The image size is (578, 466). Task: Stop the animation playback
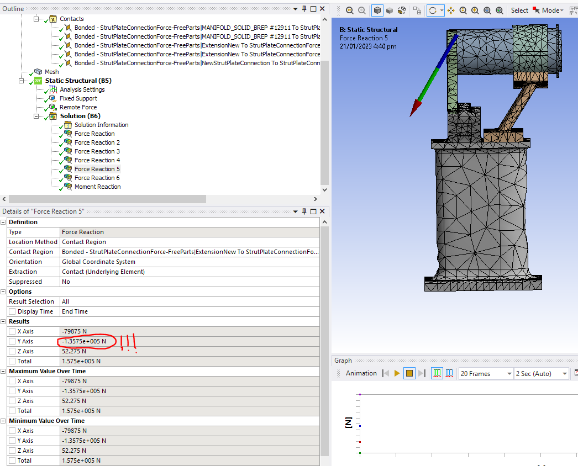click(x=409, y=374)
